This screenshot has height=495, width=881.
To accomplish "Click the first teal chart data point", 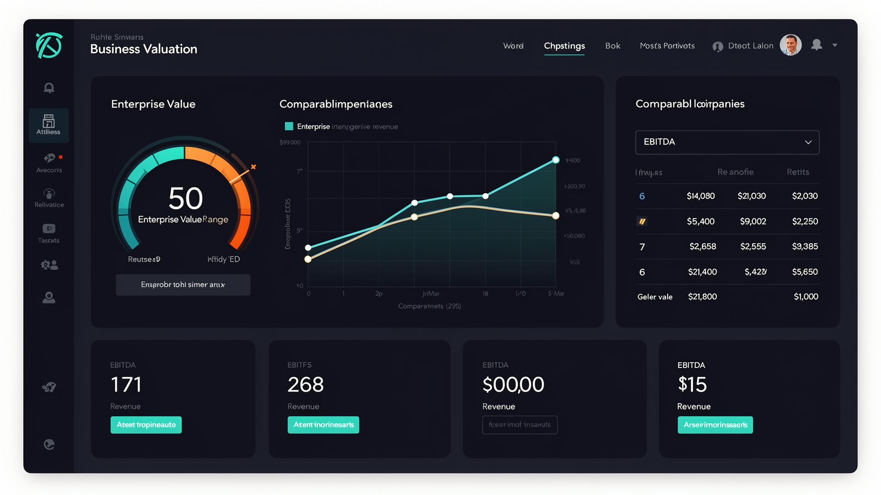I will 308,247.
